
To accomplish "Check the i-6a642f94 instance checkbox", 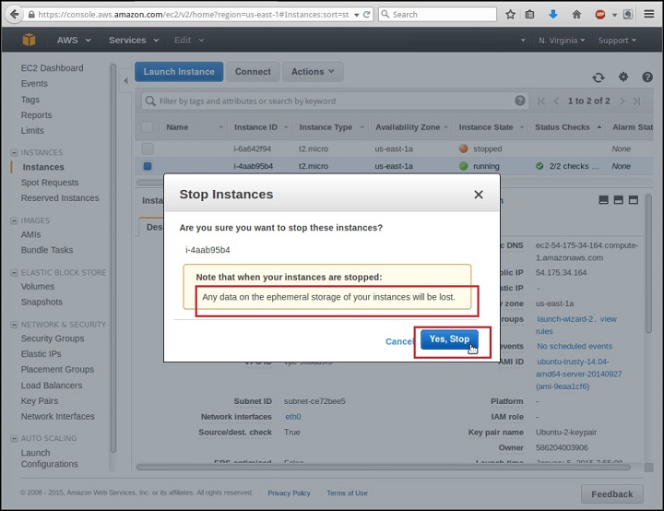I will tap(148, 149).
